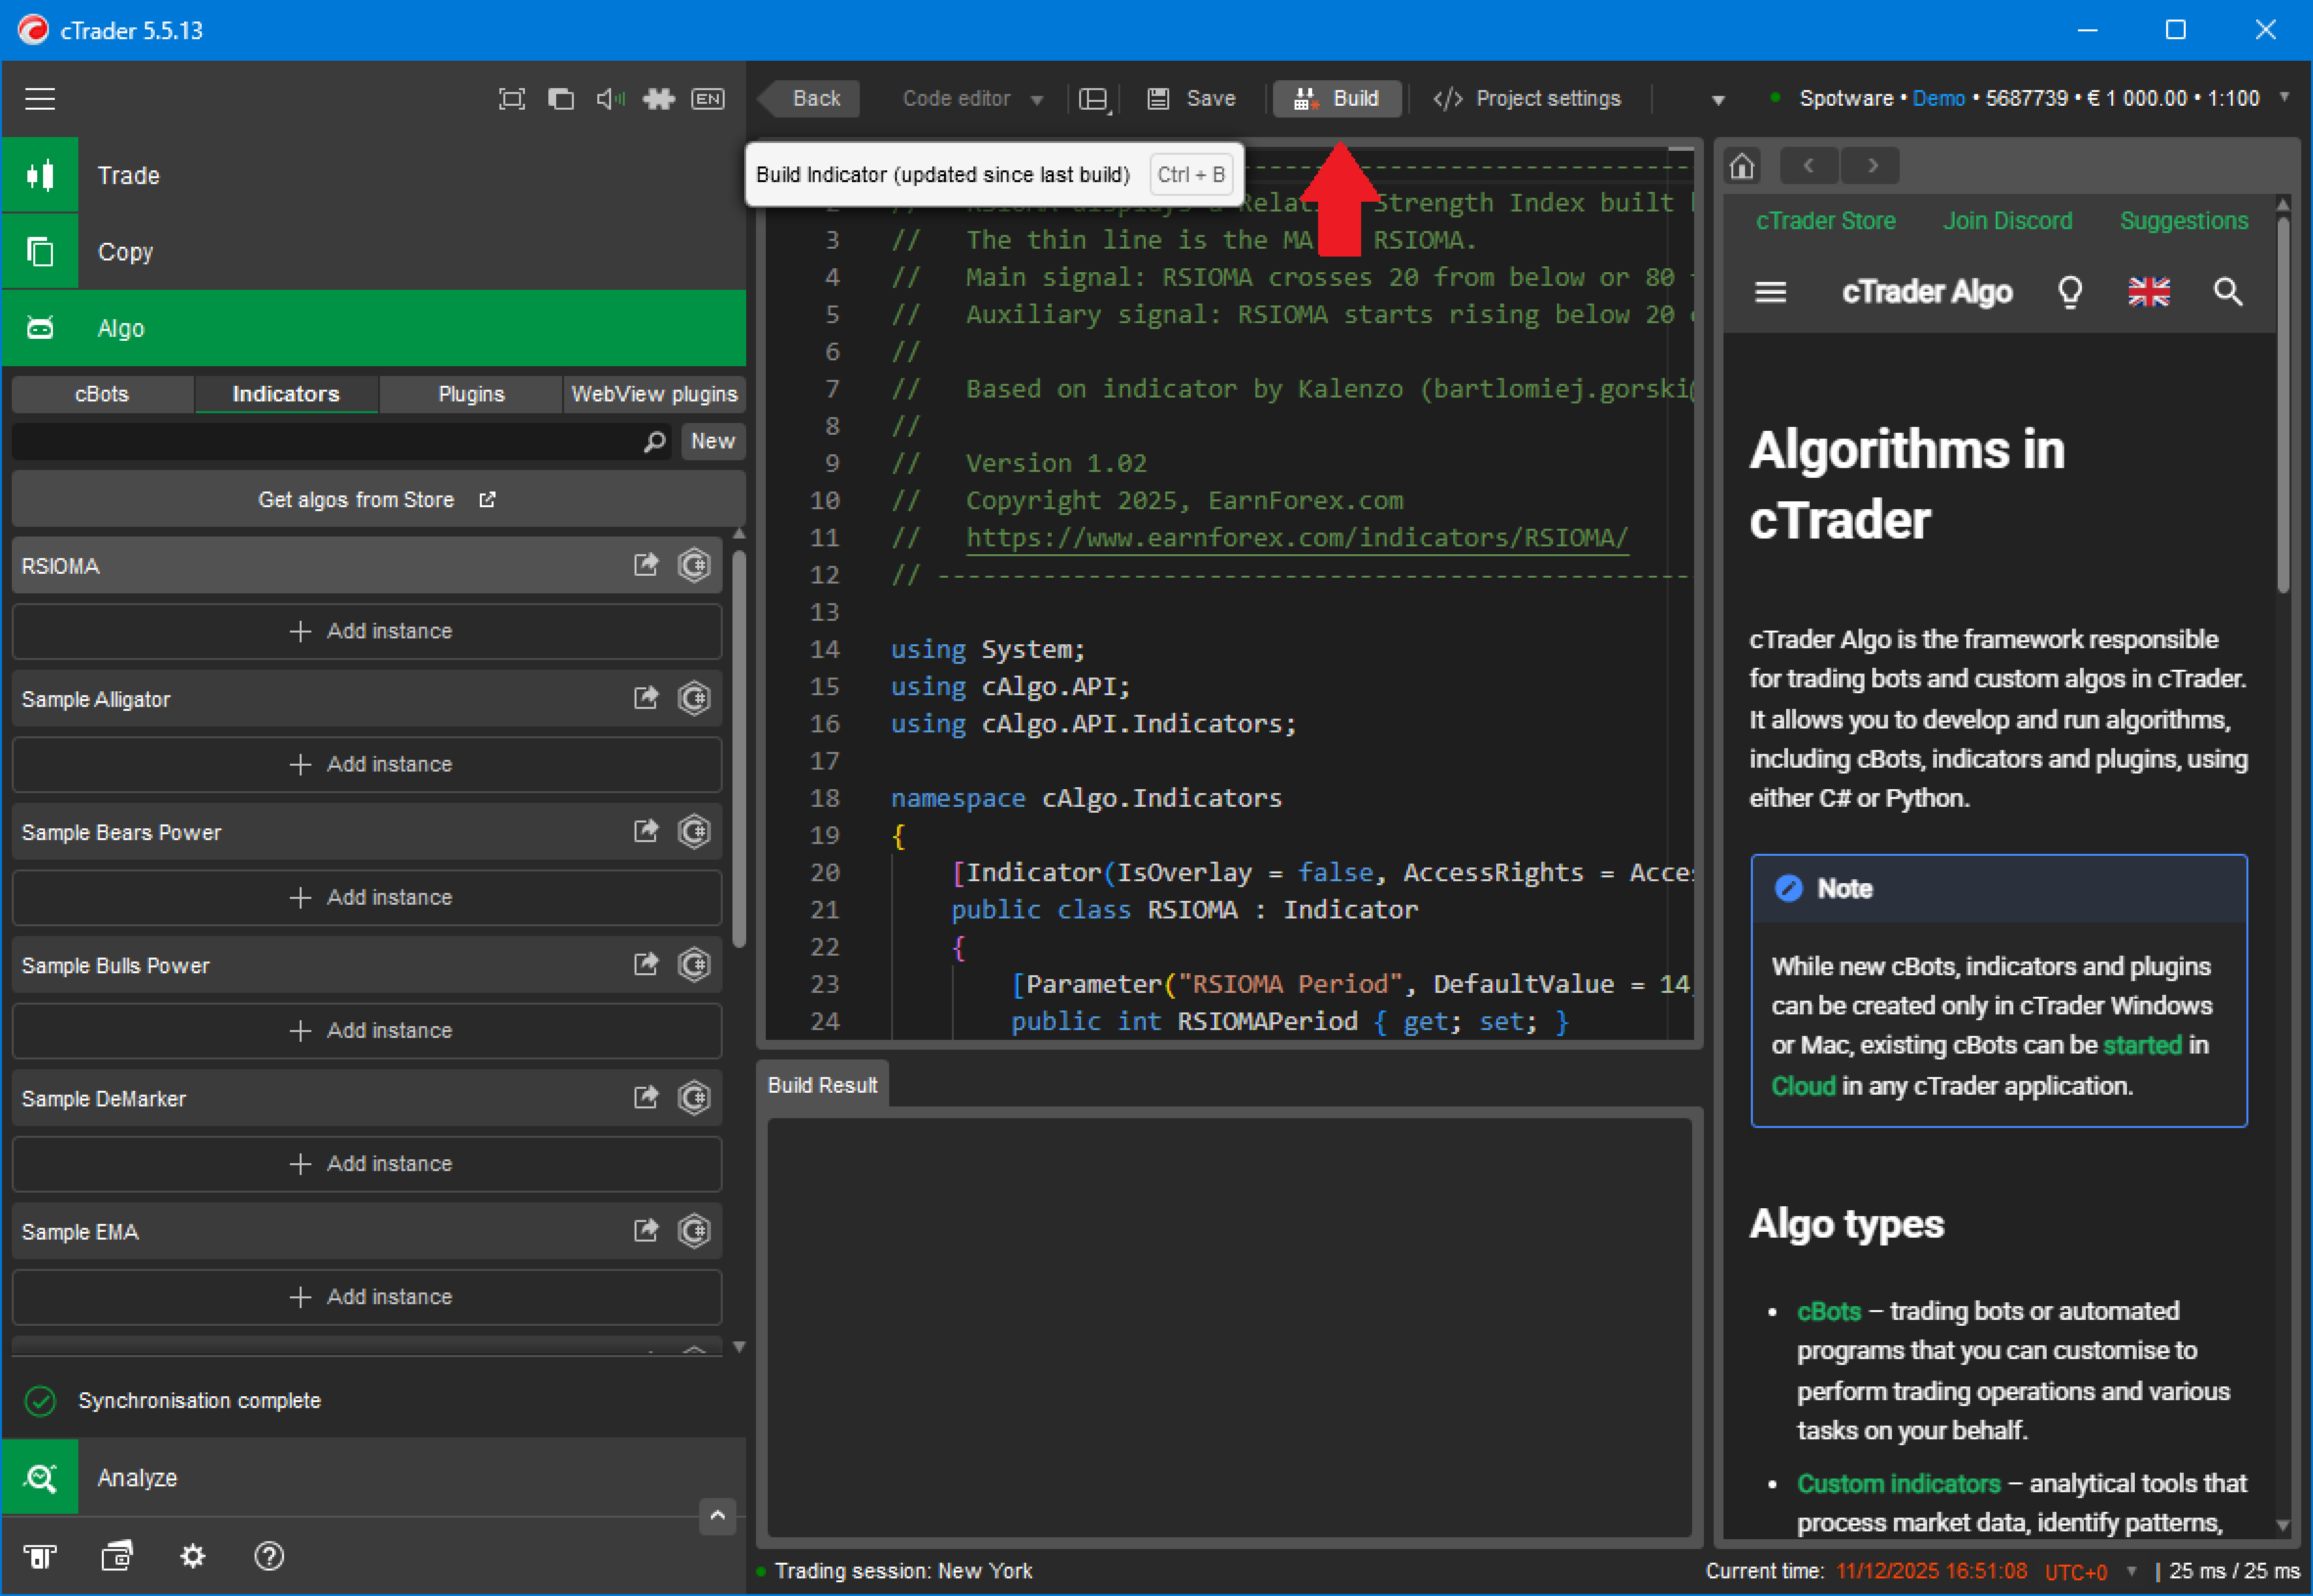Click the help question mark icon
The image size is (2313, 1596).
click(x=269, y=1555)
